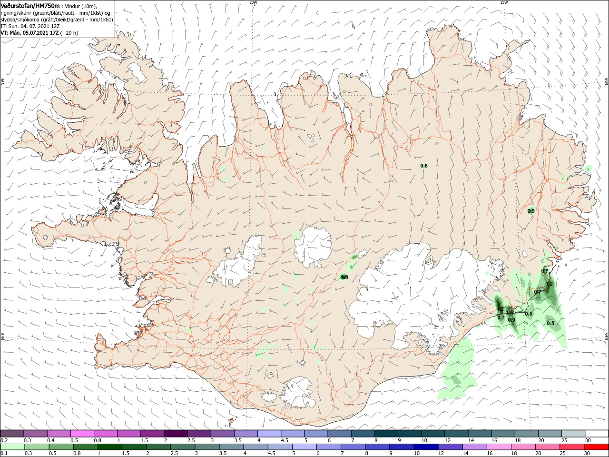The image size is (609, 457).
Task: Click the light grey swatch labeled 25
Action: [573, 434]
